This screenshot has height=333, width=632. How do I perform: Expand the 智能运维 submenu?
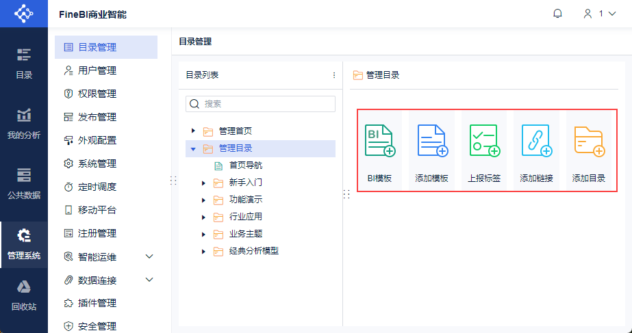[x=149, y=256]
